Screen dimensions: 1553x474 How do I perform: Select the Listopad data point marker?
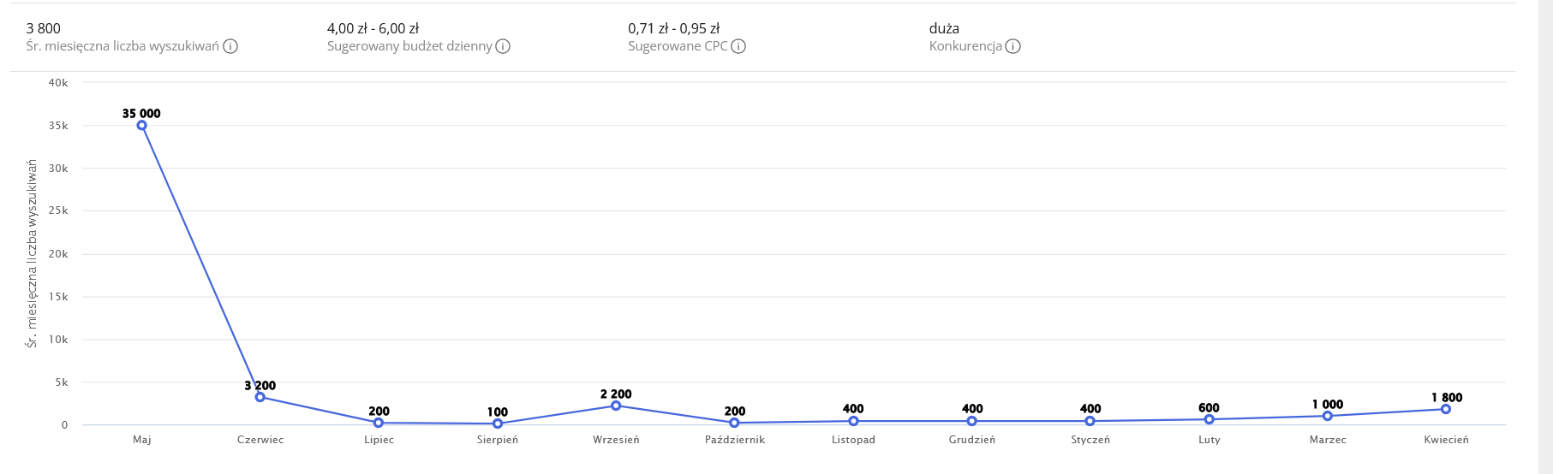[853, 421]
